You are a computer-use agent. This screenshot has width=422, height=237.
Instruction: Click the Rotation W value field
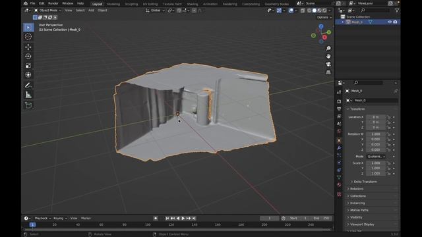pos(376,134)
